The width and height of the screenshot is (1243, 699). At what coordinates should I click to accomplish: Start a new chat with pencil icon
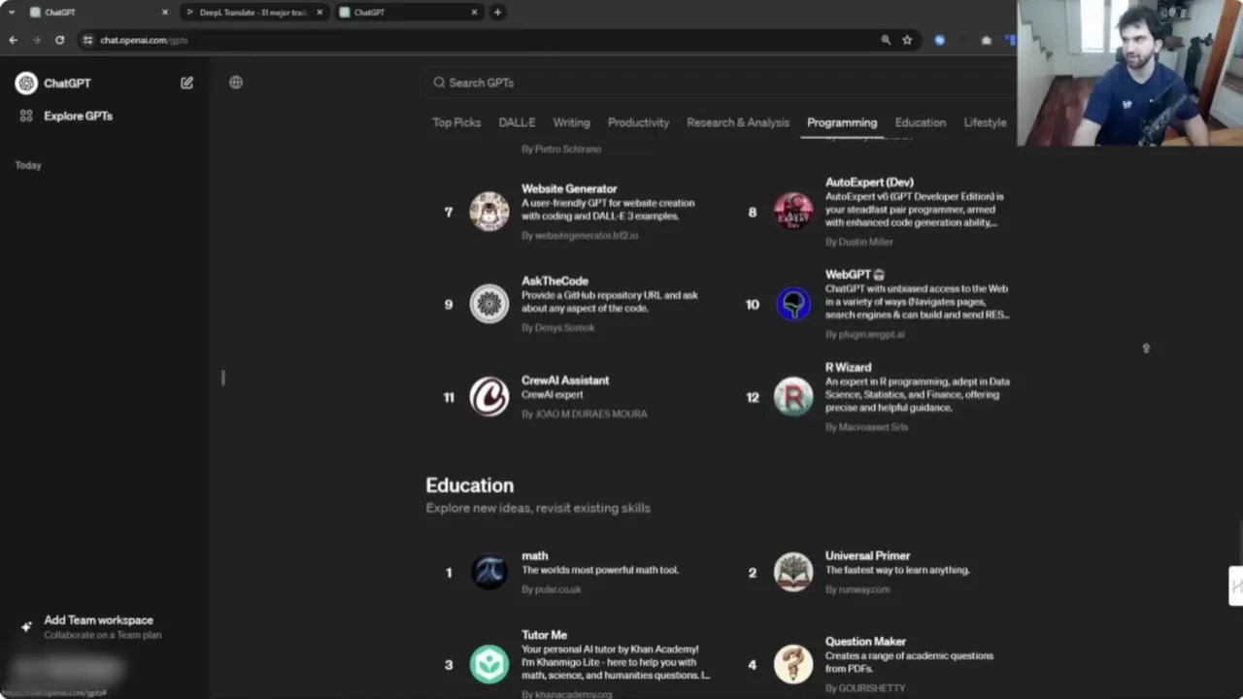tap(186, 83)
